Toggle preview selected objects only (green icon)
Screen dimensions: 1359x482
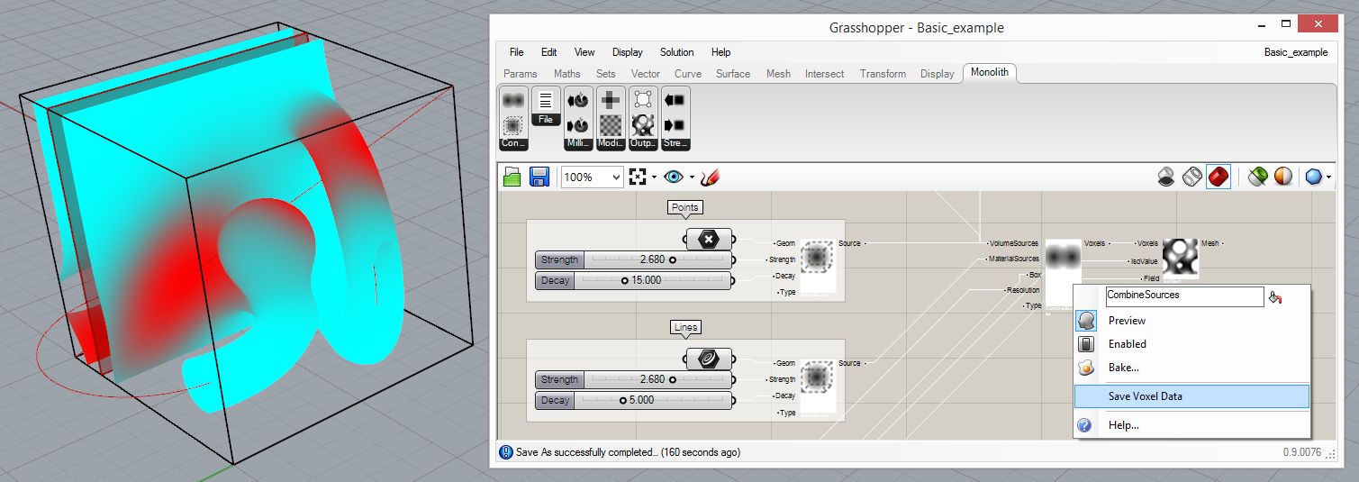(x=1258, y=177)
